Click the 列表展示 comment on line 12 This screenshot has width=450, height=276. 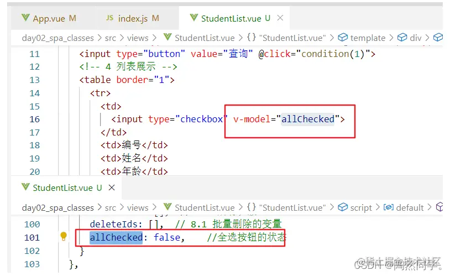click(x=136, y=66)
